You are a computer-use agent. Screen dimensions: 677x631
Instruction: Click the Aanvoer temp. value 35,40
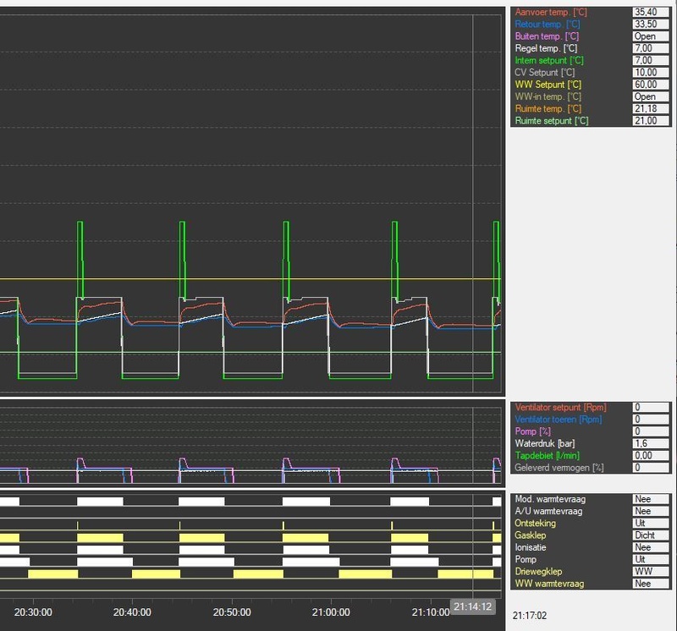[x=651, y=12]
